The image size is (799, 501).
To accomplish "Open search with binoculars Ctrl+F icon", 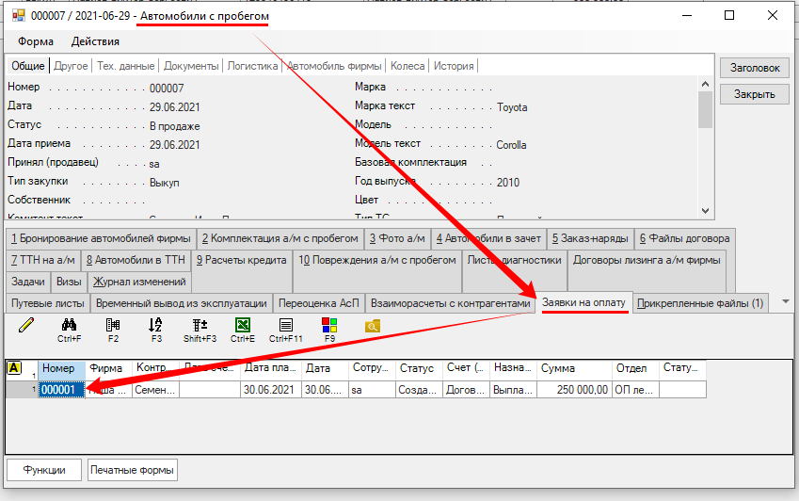I will coord(69,326).
